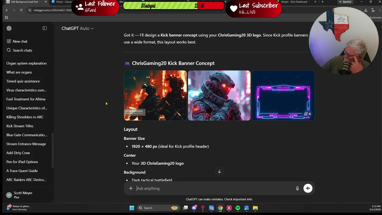Open a new browser tab with plus
This screenshot has height=215, width=382.
(322, 2)
